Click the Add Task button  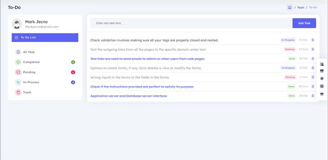[x=304, y=23]
